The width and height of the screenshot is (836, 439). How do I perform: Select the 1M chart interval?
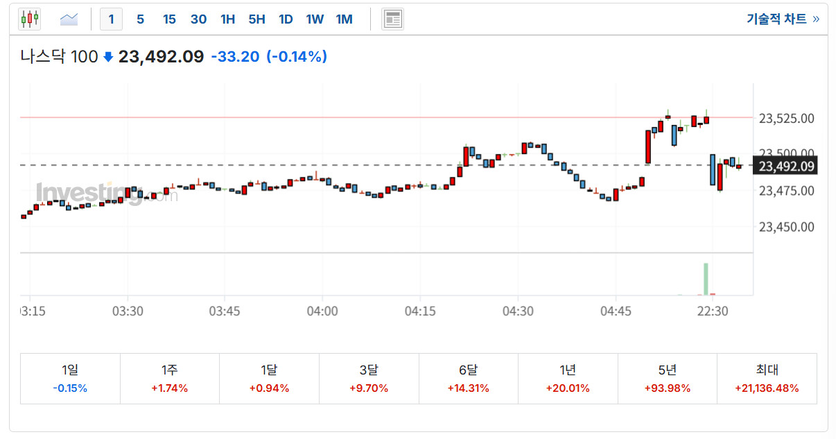tap(344, 19)
